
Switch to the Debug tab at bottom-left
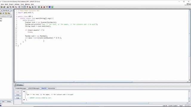pos(9,102)
